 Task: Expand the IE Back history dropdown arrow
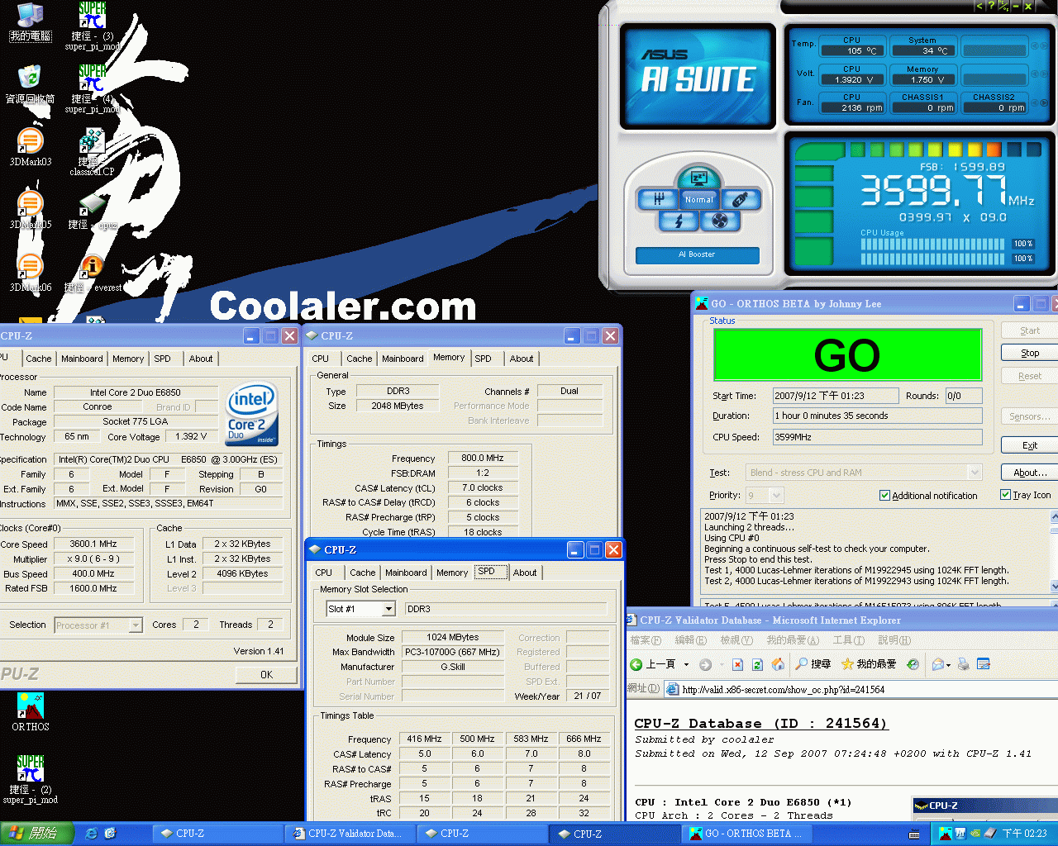point(686,664)
